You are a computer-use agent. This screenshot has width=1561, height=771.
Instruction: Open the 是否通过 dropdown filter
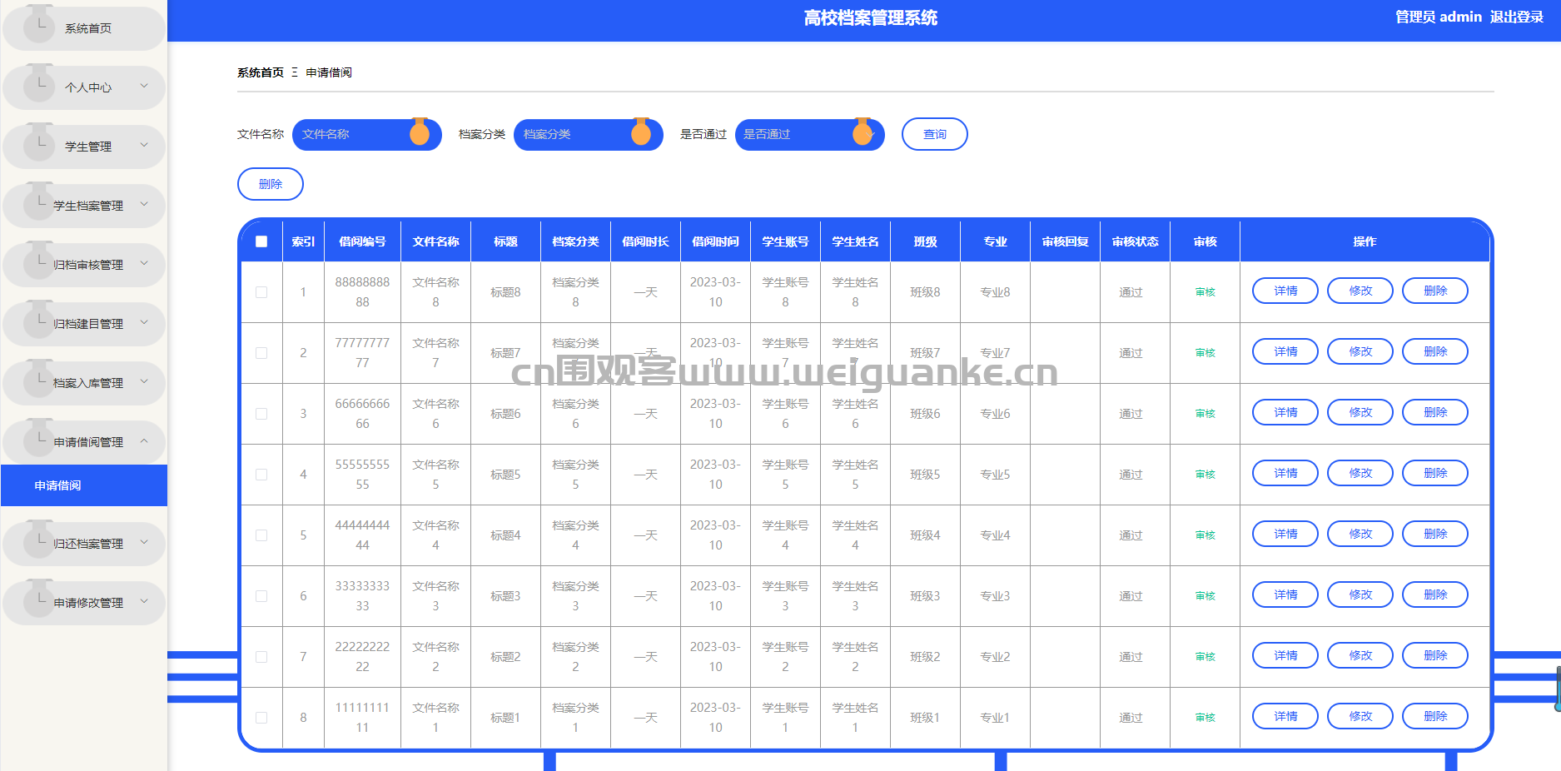(x=808, y=134)
